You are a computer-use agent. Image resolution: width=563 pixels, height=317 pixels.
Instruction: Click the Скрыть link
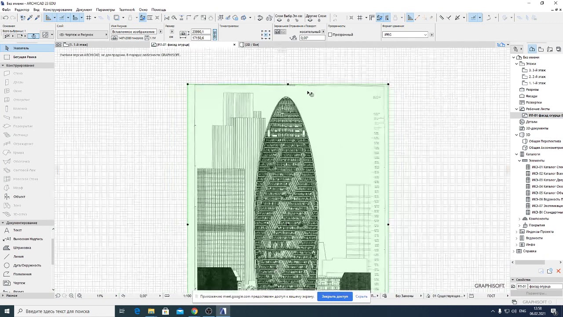click(x=362, y=296)
